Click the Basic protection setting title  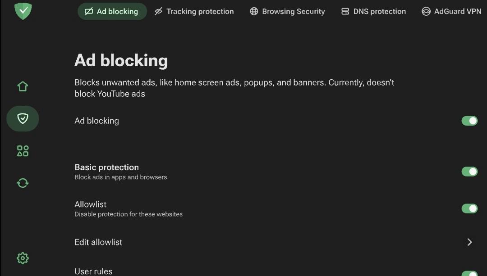tap(106, 167)
